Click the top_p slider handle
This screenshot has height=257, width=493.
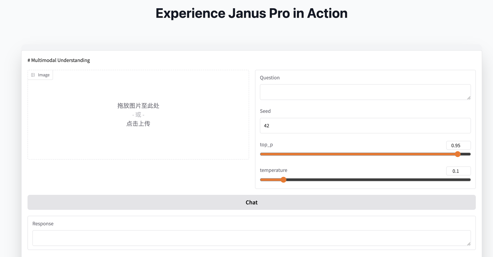[x=458, y=154]
